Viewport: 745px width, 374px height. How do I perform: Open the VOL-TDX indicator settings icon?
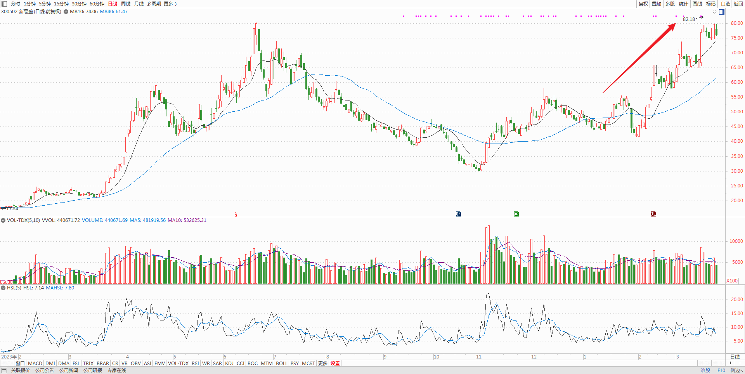point(3,220)
